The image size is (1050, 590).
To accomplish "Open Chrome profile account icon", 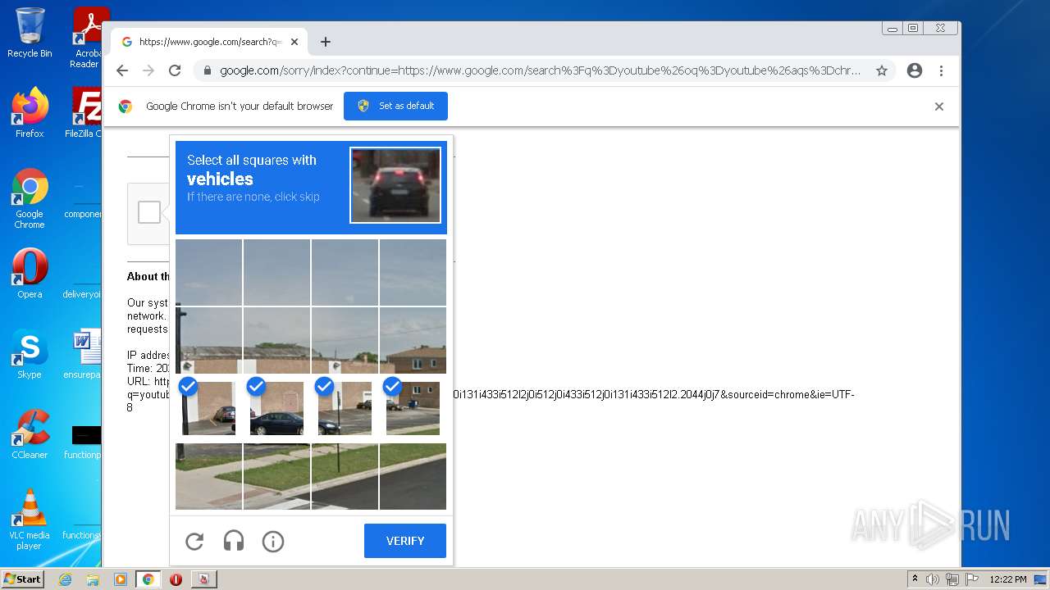I will [915, 70].
